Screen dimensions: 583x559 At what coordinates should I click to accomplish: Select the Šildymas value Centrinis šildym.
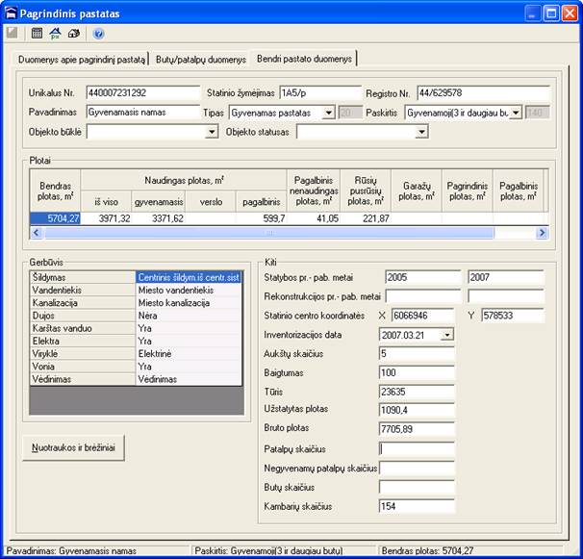coord(189,277)
